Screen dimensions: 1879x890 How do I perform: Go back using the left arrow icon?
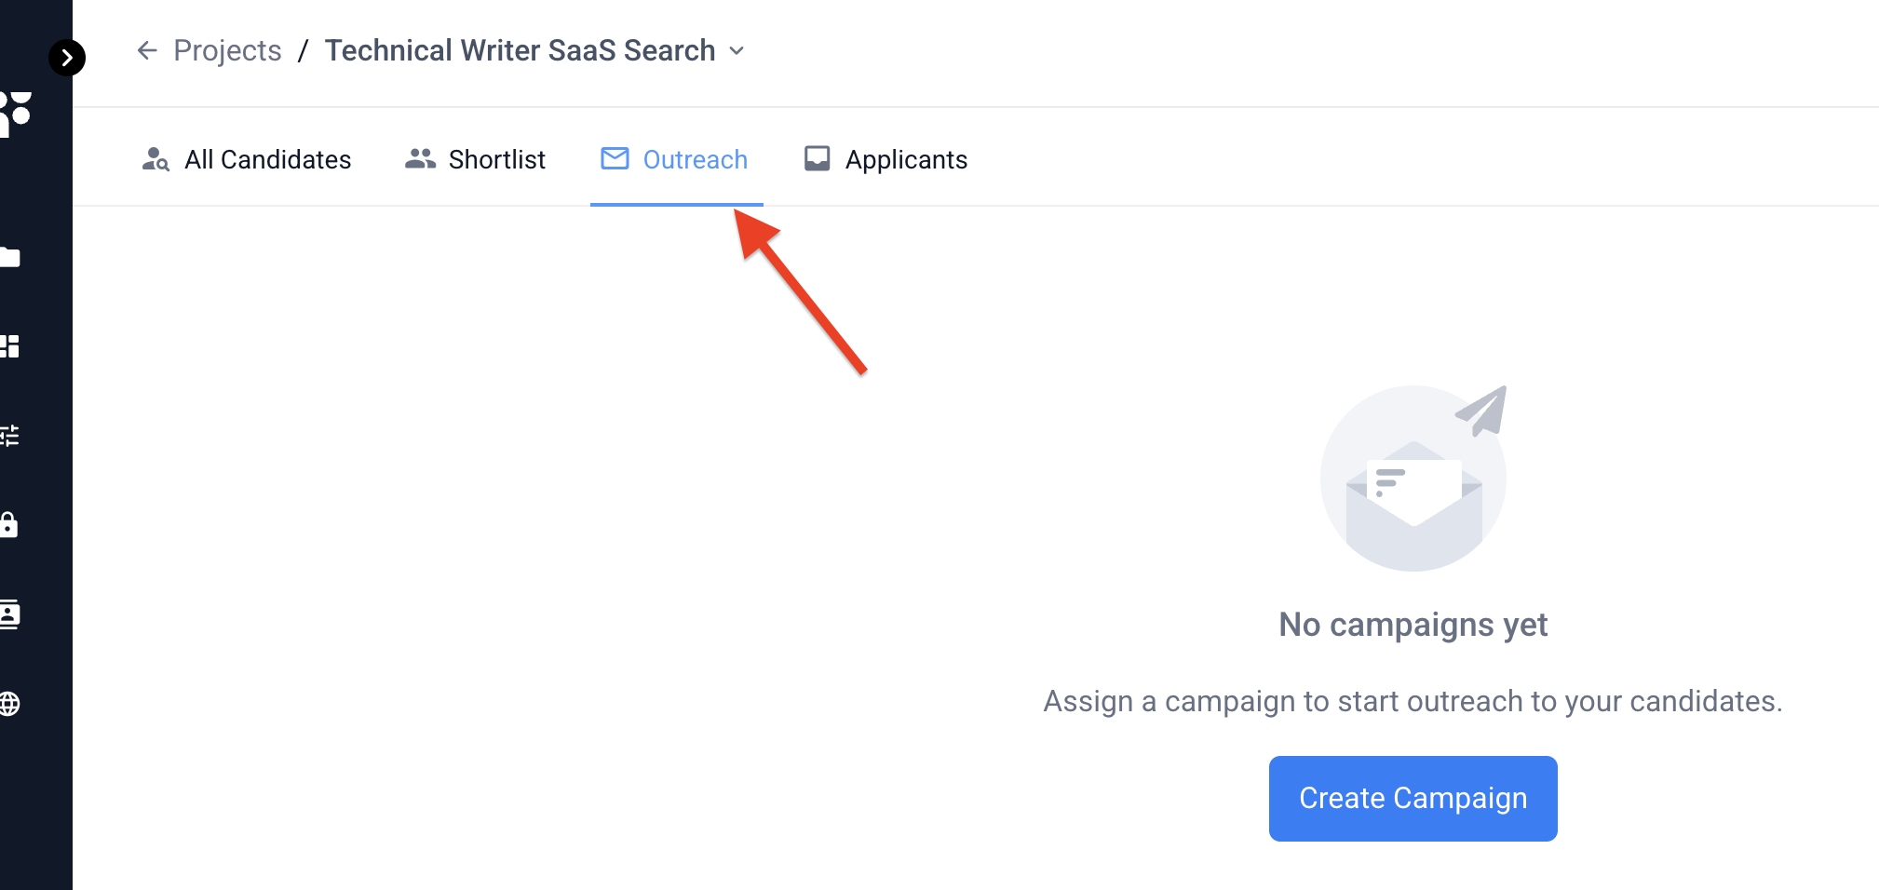pyautogui.click(x=147, y=50)
